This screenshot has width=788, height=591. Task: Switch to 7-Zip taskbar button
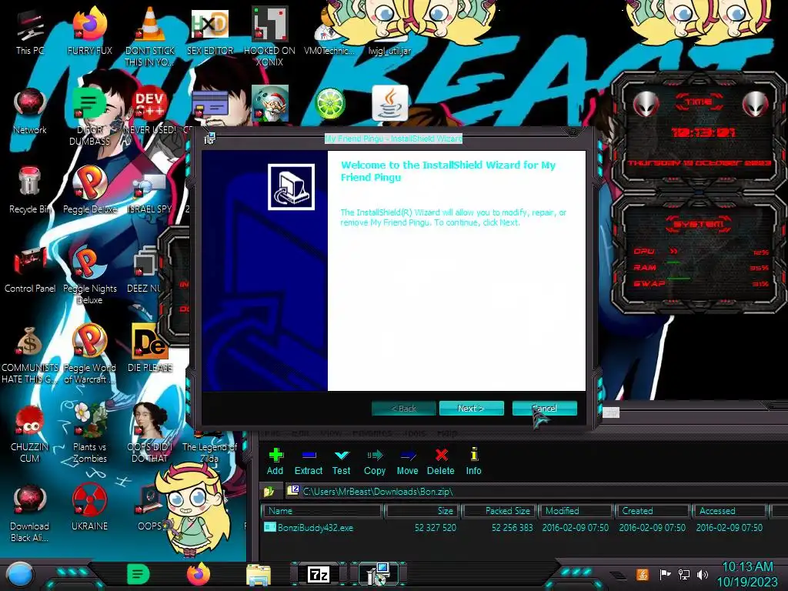click(x=319, y=574)
